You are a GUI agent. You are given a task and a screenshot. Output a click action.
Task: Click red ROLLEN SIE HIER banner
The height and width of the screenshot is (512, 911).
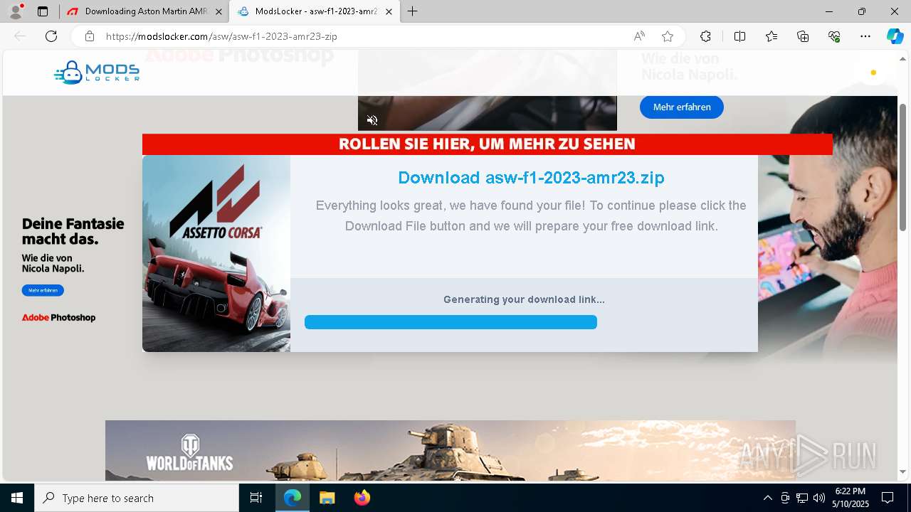pyautogui.click(x=487, y=144)
